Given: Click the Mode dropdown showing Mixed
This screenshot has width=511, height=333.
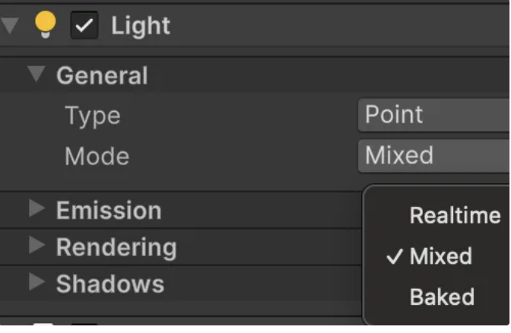Looking at the screenshot, I should pyautogui.click(x=433, y=156).
